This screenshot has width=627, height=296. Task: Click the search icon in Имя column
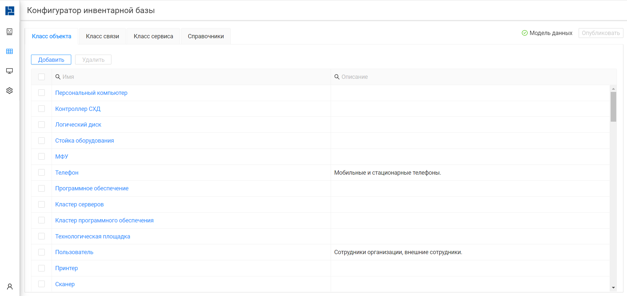tap(58, 77)
